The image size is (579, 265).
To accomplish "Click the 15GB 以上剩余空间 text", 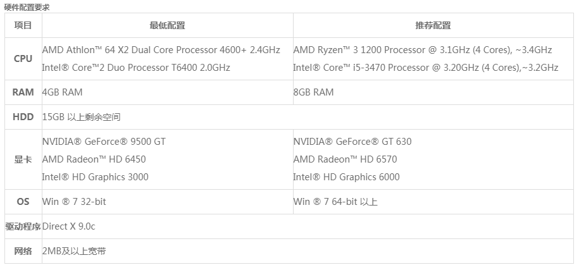I will click(x=81, y=117).
